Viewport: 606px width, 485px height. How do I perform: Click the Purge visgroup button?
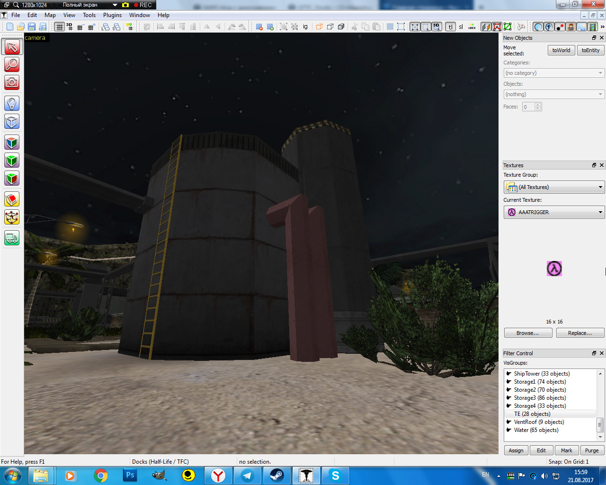592,450
